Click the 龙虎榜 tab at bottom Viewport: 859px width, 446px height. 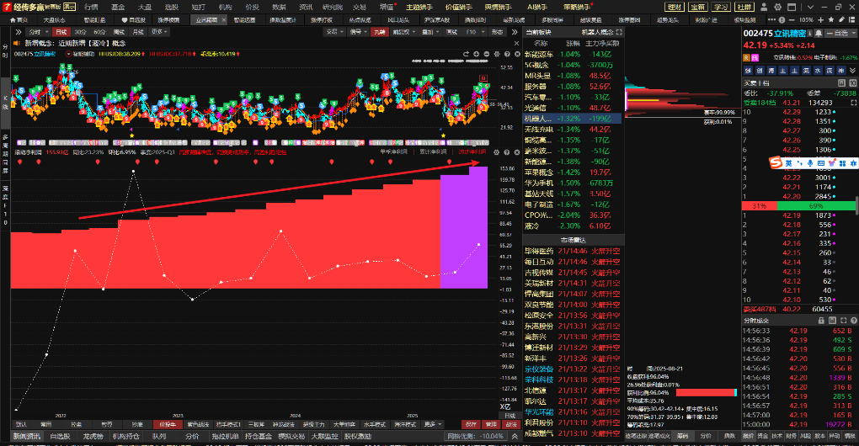[x=93, y=436]
